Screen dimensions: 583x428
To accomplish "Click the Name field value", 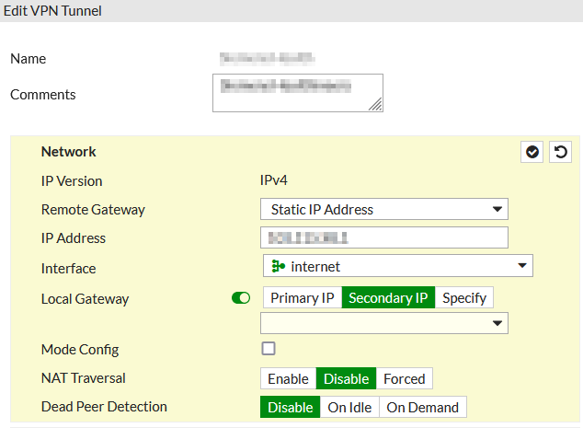I will tap(268, 59).
